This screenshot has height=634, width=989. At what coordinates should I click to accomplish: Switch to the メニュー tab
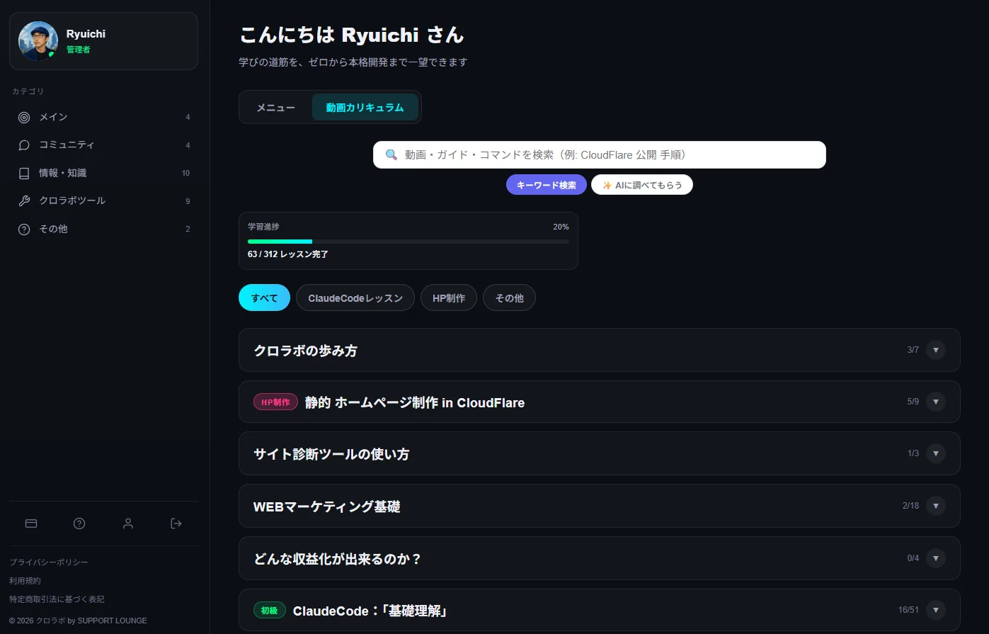pos(275,108)
